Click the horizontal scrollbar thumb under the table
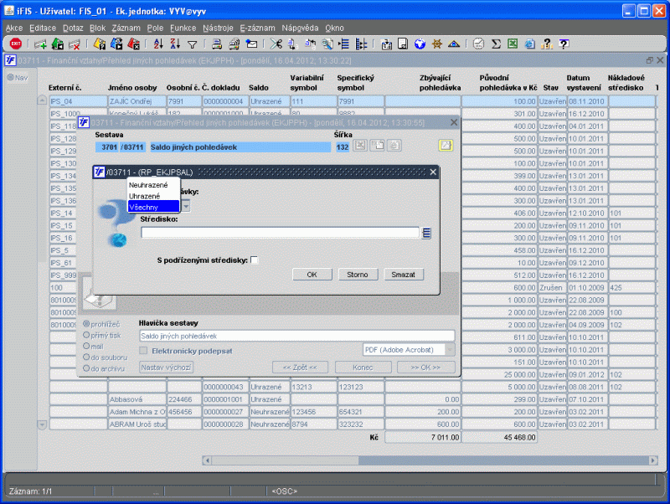Screen dimensions: 670x504 pos(285,460)
